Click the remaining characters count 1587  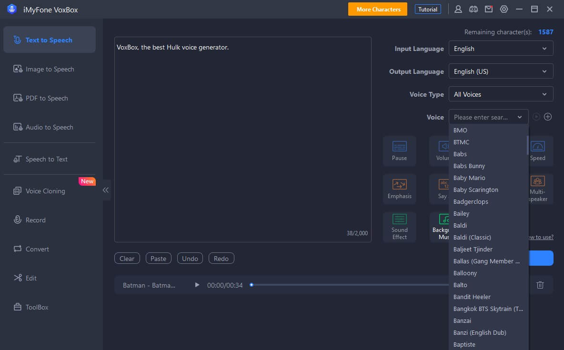(x=545, y=32)
